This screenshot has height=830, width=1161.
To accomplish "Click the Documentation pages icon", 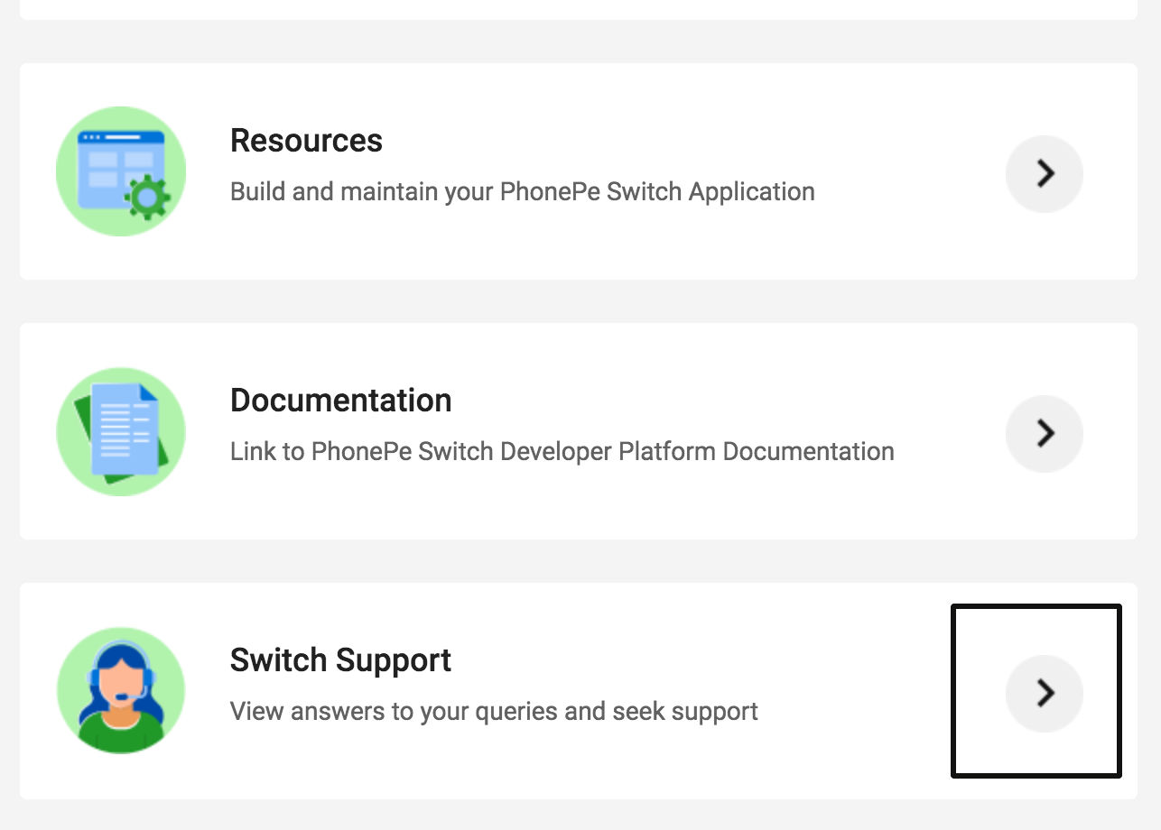I will [x=121, y=431].
